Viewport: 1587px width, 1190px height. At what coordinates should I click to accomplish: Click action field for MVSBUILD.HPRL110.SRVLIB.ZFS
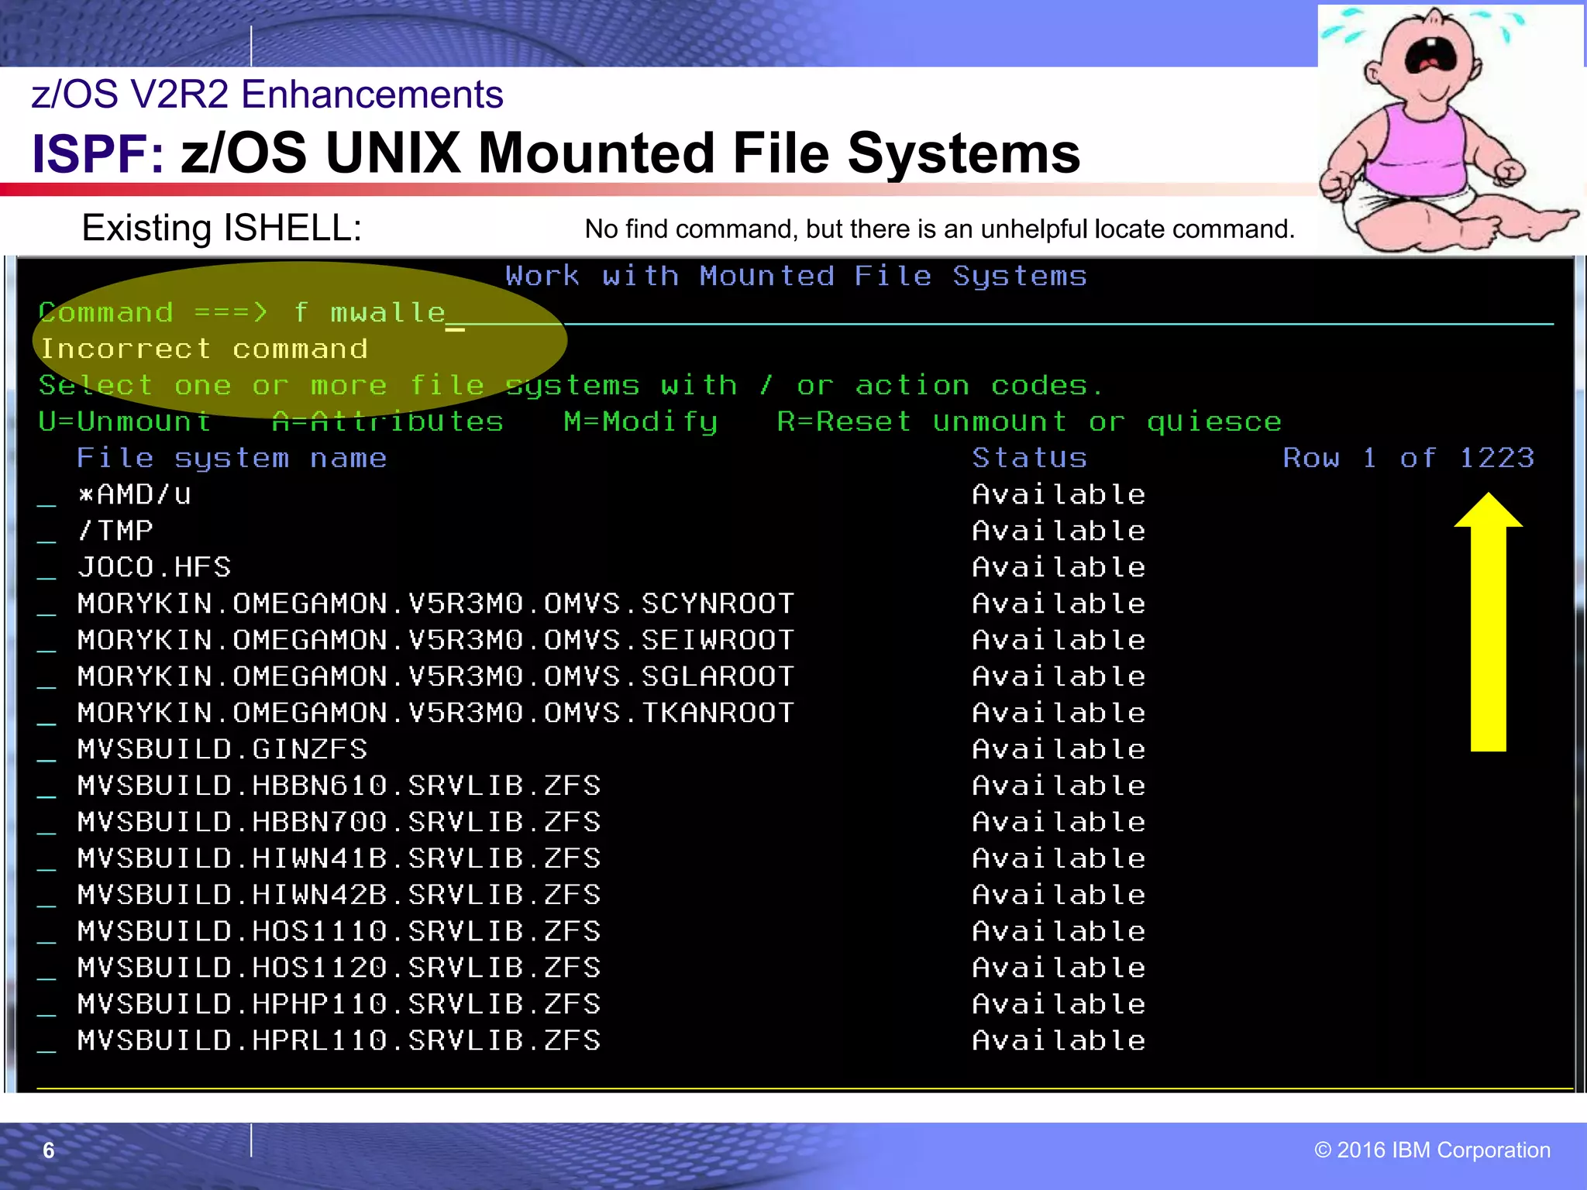click(47, 1042)
